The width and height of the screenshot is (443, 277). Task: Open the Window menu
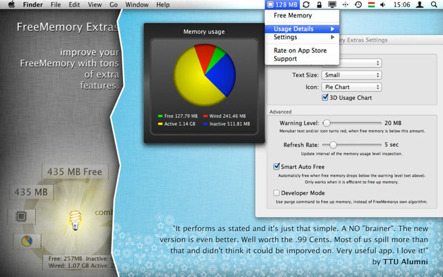click(x=137, y=4)
